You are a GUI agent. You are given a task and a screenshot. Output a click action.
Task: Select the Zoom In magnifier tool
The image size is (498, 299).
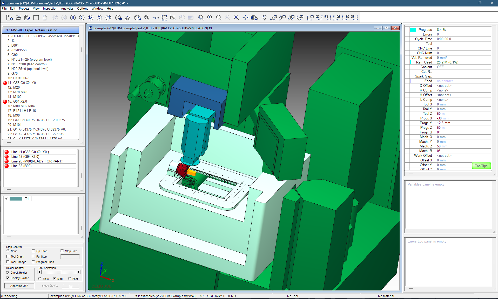click(210, 18)
